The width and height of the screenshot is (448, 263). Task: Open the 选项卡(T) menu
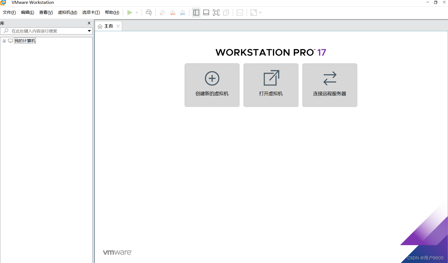click(91, 12)
